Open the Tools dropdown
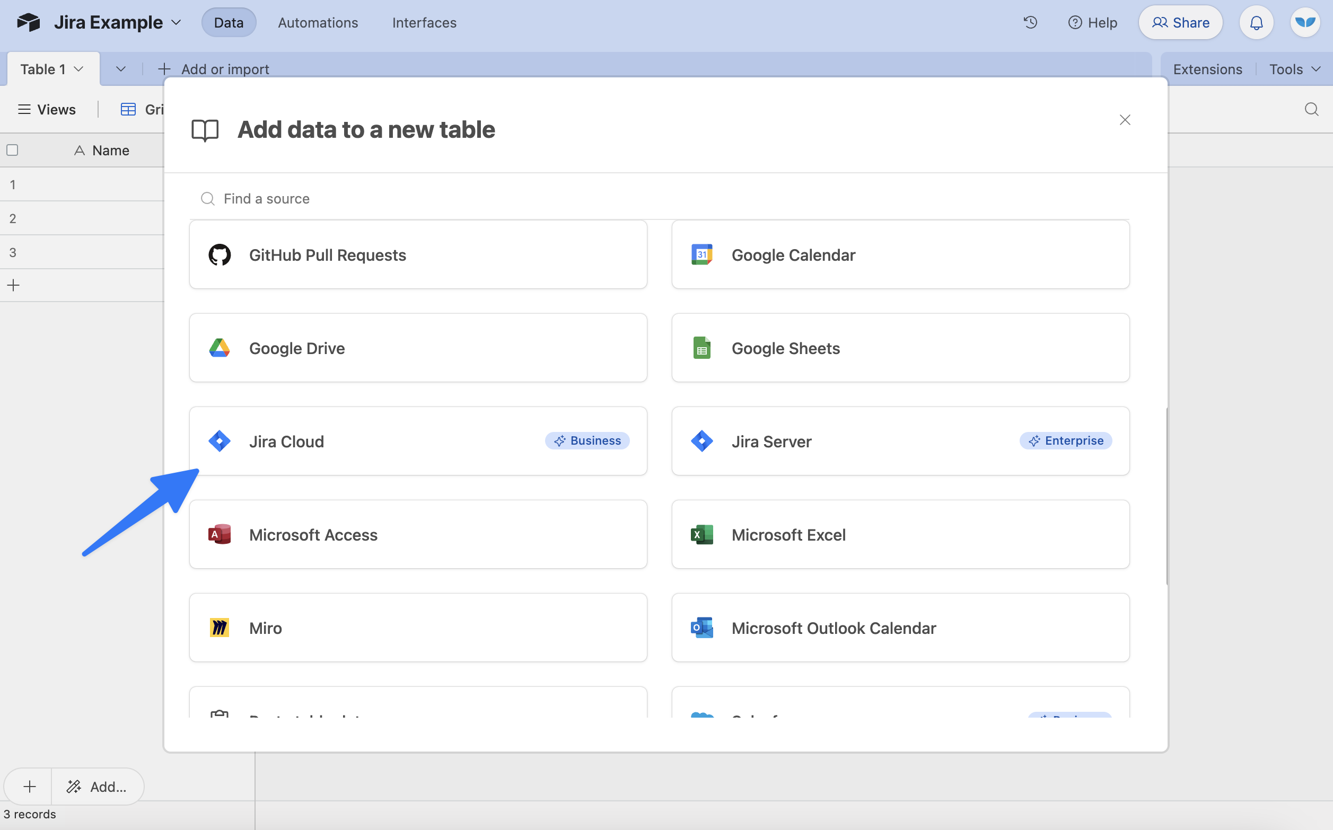This screenshot has height=830, width=1333. pos(1295,69)
